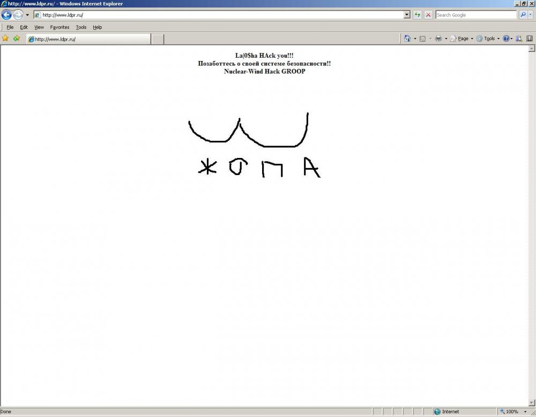Viewport: 536px width, 417px height.
Task: Expand the zoom level 100% dropdown
Action: tap(522, 412)
